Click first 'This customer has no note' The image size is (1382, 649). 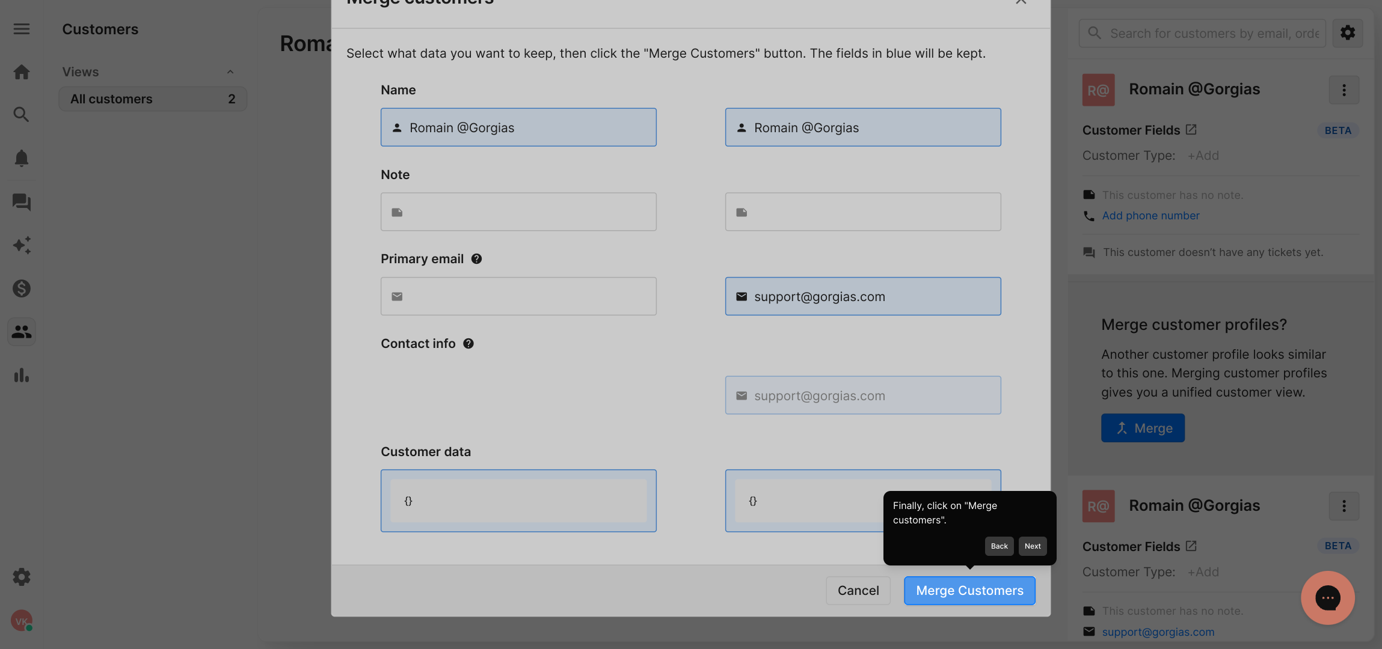point(1173,195)
